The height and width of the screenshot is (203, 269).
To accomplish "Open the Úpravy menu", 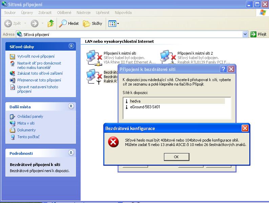I will coord(27,13).
